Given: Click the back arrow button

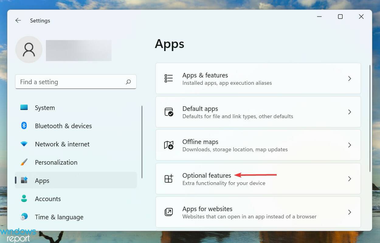Looking at the screenshot, I should 18,20.
